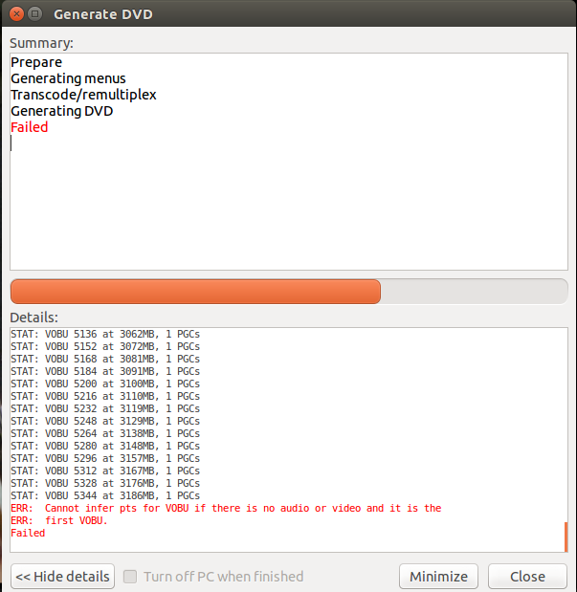Select the Prepare line in Summary

click(x=36, y=62)
